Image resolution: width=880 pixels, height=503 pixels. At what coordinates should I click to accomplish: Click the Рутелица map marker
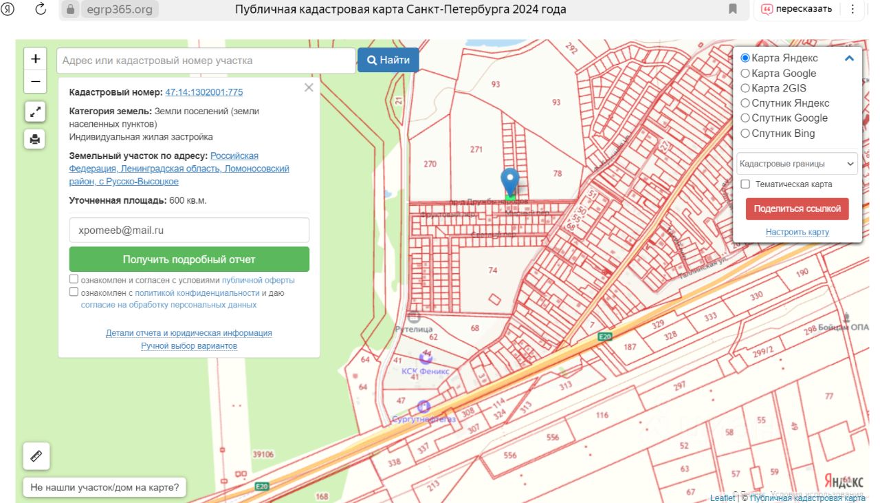point(413,317)
